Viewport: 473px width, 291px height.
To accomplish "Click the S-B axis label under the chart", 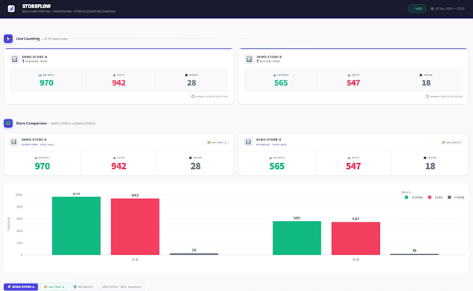I will pyautogui.click(x=355, y=260).
